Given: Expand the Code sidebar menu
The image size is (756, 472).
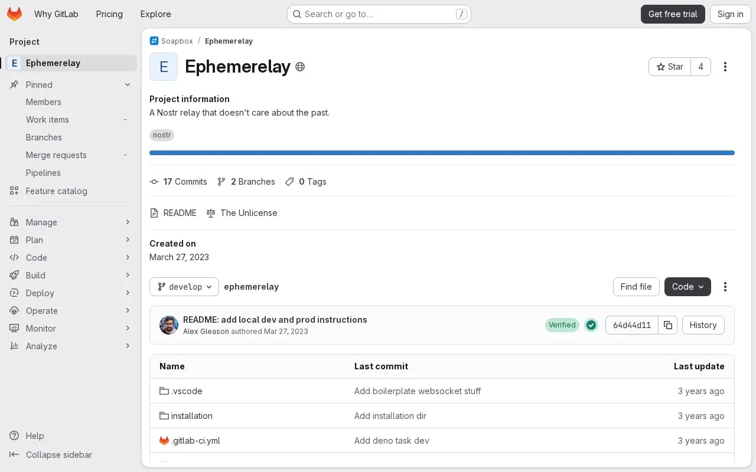Looking at the screenshot, I should click(71, 258).
